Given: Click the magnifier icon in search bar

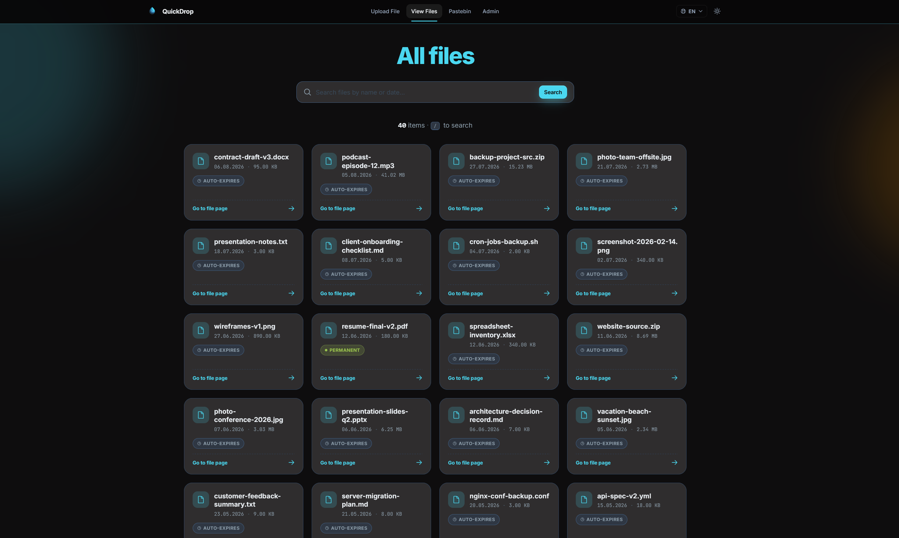Looking at the screenshot, I should pyautogui.click(x=307, y=92).
